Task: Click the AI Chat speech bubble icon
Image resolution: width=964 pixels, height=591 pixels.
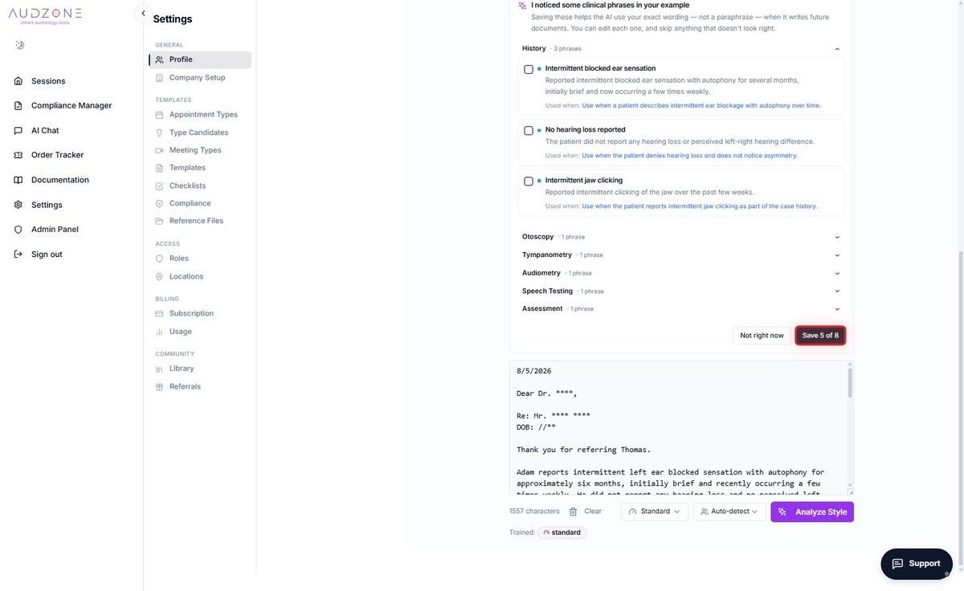Action: pyautogui.click(x=18, y=130)
